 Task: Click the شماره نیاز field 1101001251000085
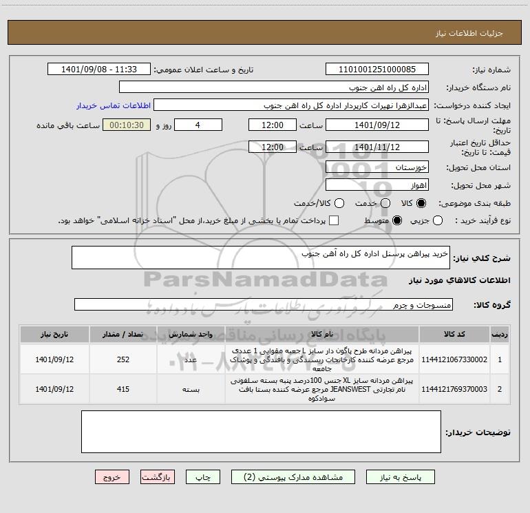click(x=377, y=69)
